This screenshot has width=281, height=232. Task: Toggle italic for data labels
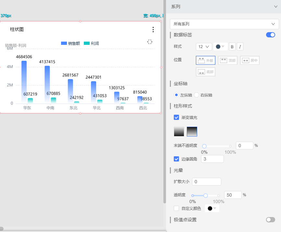point(240,47)
